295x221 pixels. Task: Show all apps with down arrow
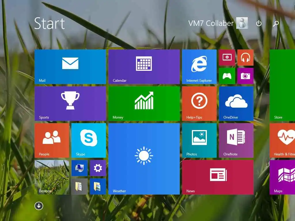[39, 206]
